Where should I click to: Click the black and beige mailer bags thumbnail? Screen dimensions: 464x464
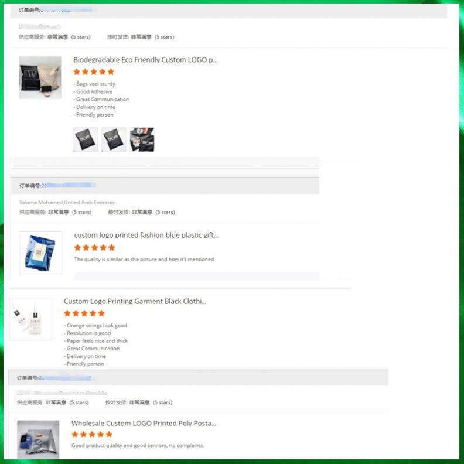click(40, 77)
